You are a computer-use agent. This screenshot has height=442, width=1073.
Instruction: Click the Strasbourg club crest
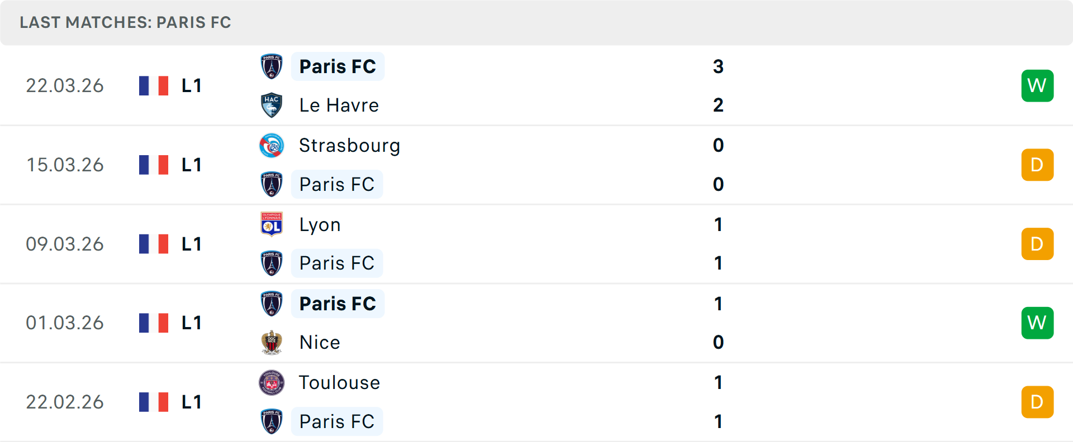(x=272, y=146)
